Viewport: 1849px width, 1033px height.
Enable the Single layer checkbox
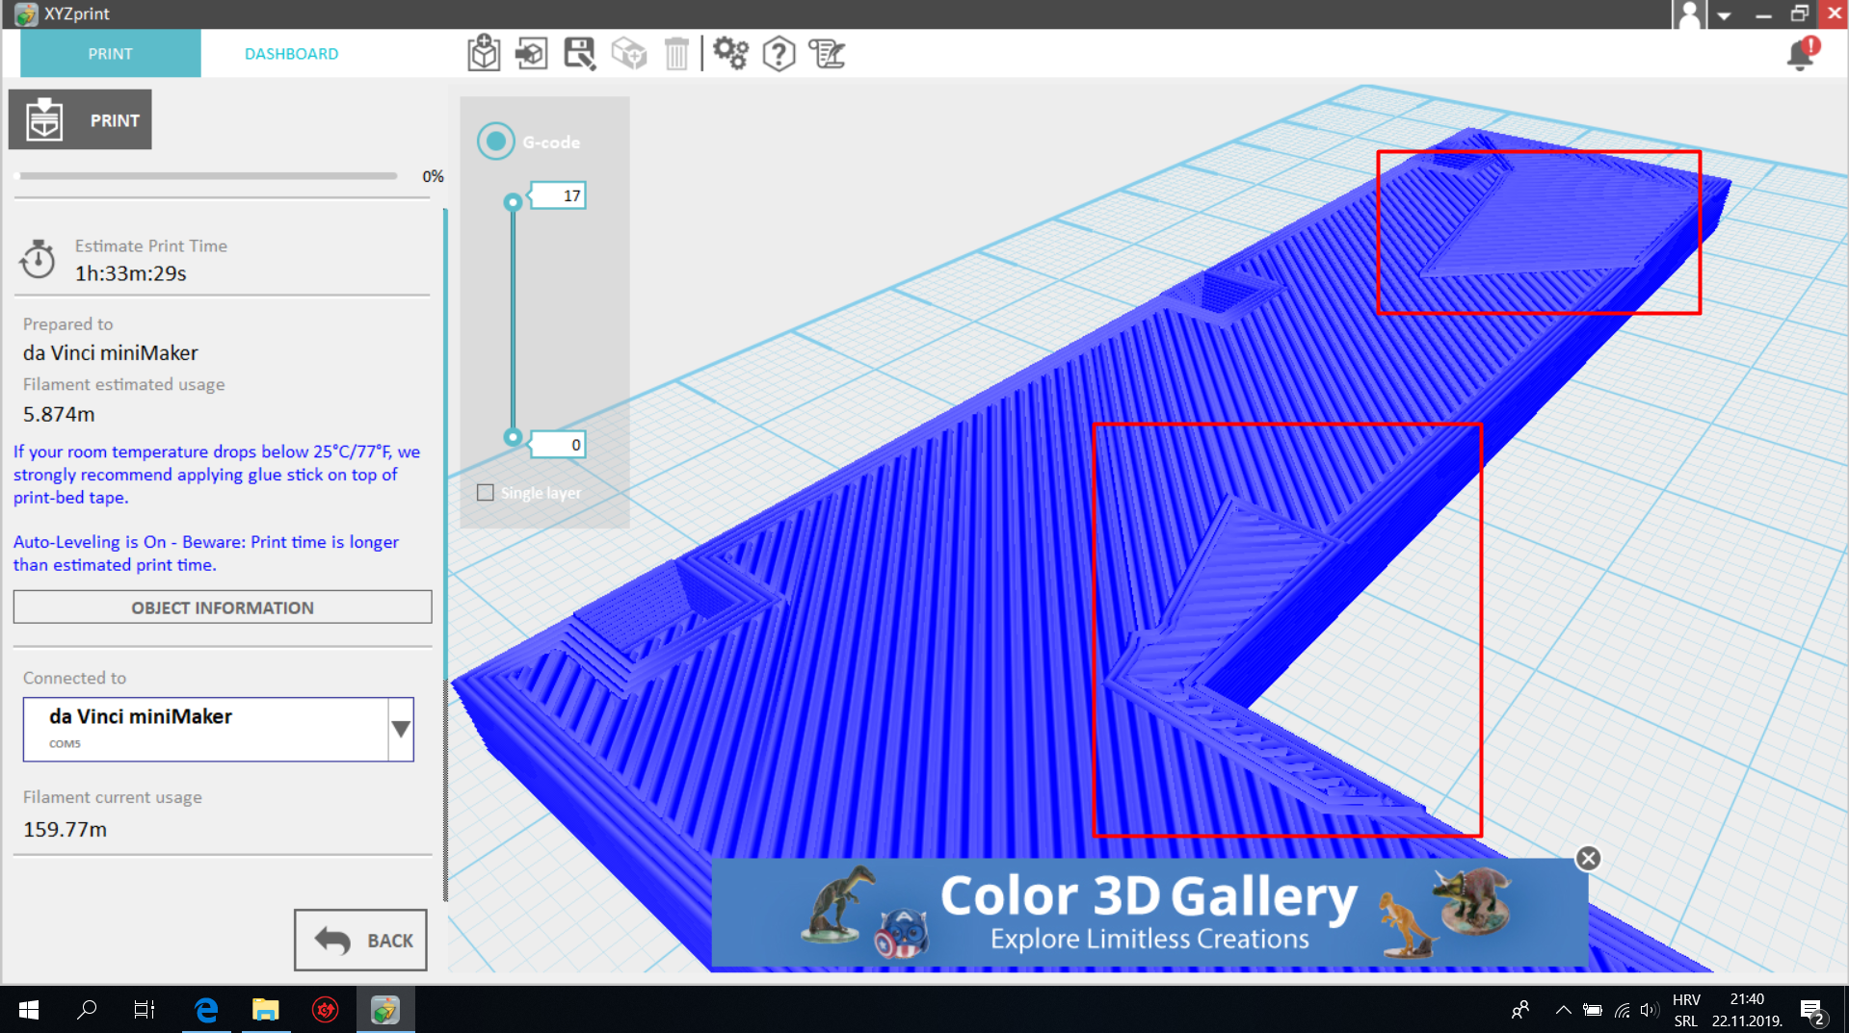[486, 493]
